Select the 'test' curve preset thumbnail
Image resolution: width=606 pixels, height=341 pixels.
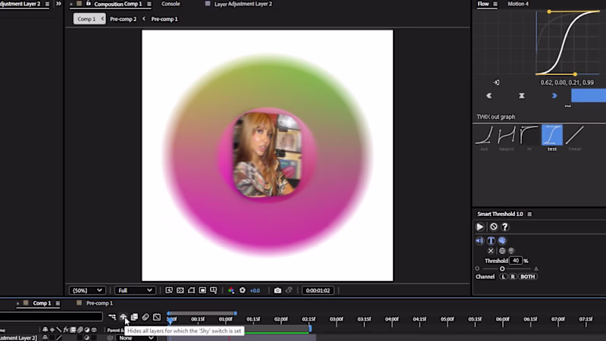(552, 135)
